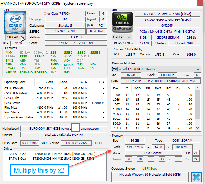Click the Dual-Channel mode field

(153, 153)
